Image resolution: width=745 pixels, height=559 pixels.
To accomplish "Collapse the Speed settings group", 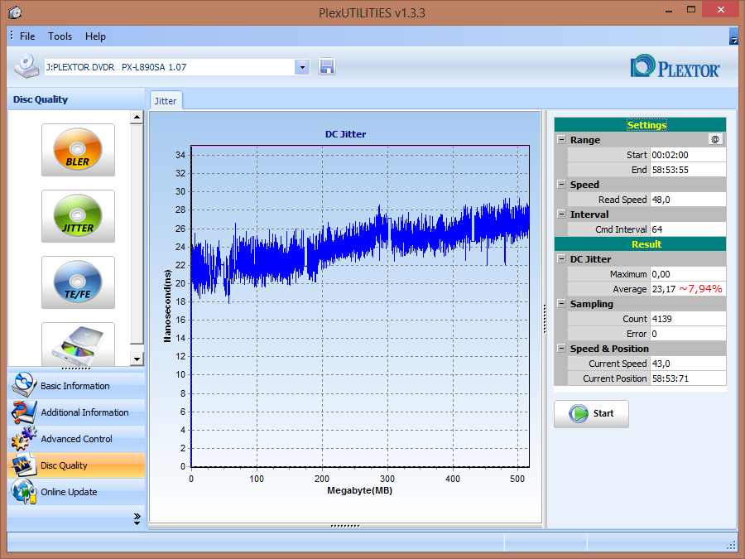I will [561, 185].
